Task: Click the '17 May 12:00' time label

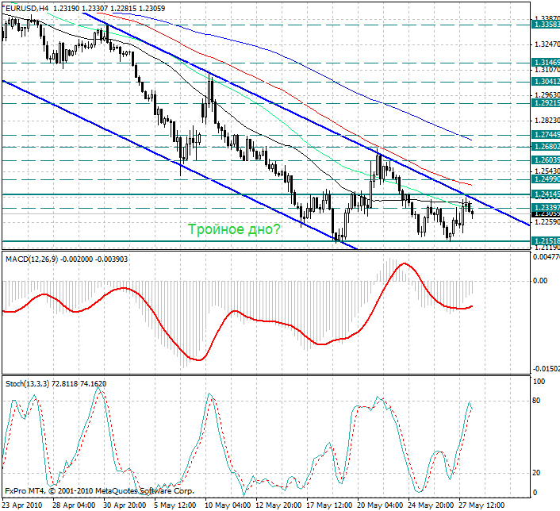Action: 329,505
